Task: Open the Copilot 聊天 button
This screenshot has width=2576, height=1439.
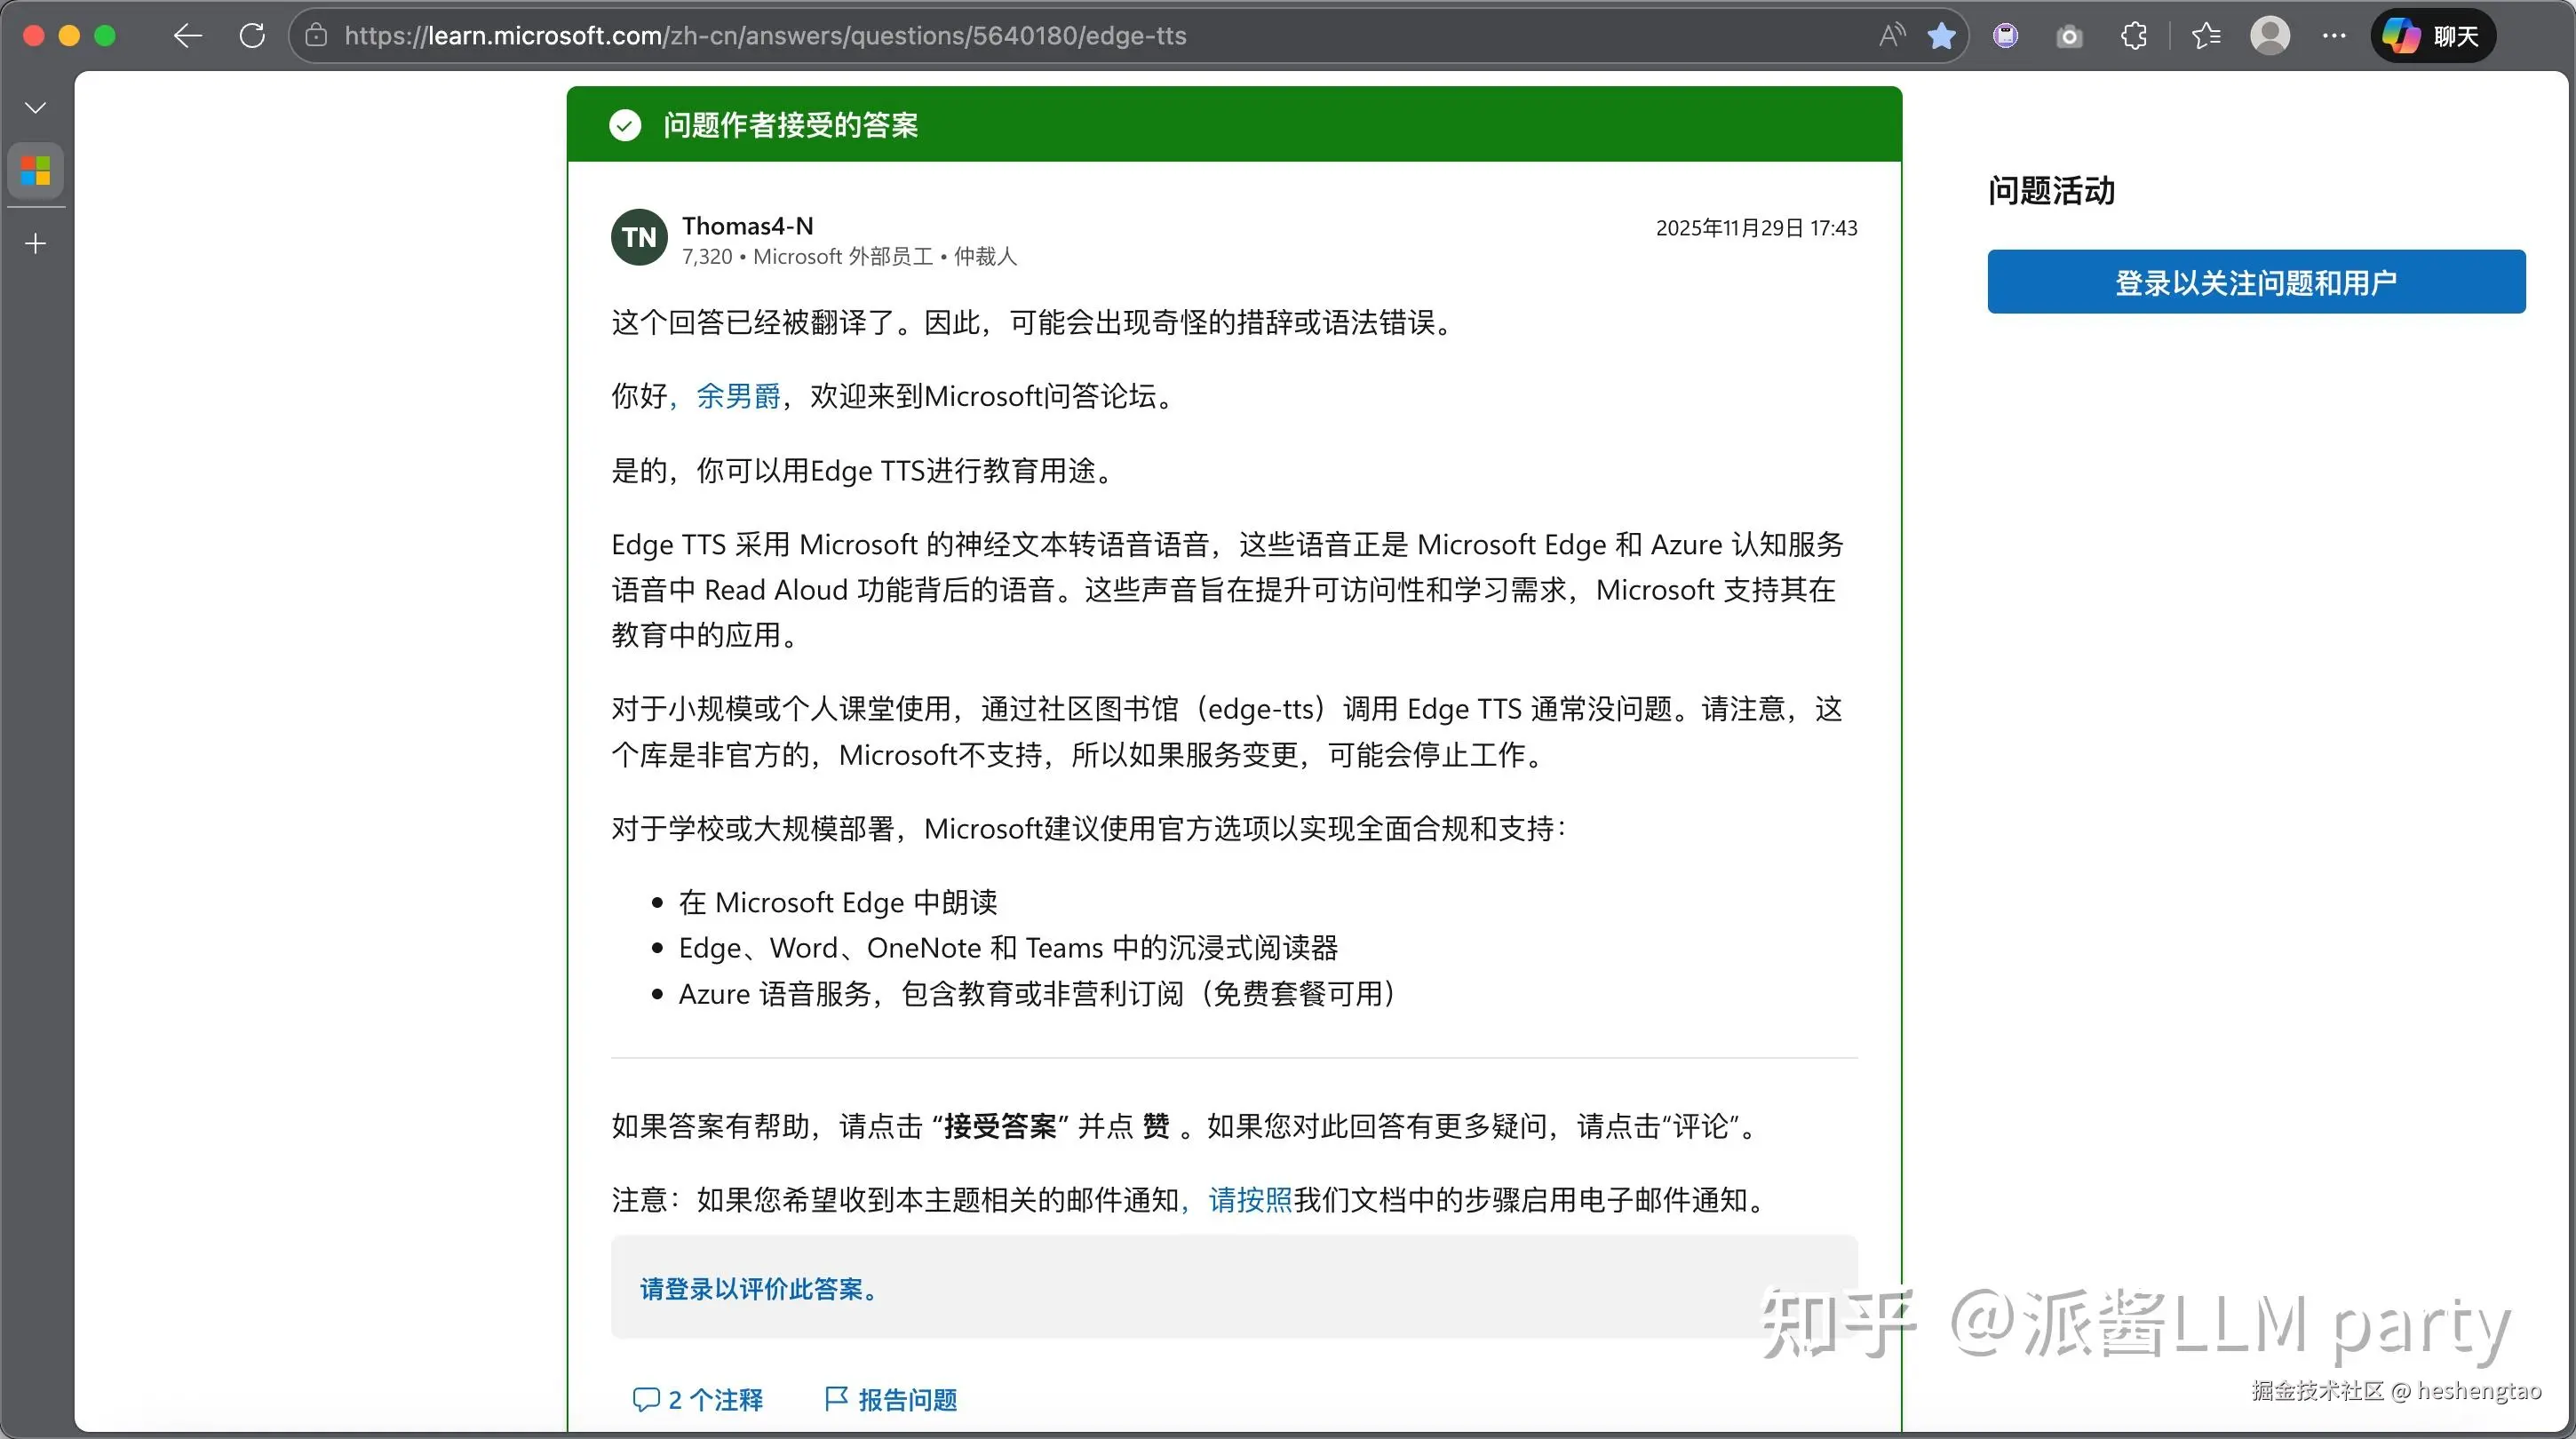Action: (x=2432, y=36)
